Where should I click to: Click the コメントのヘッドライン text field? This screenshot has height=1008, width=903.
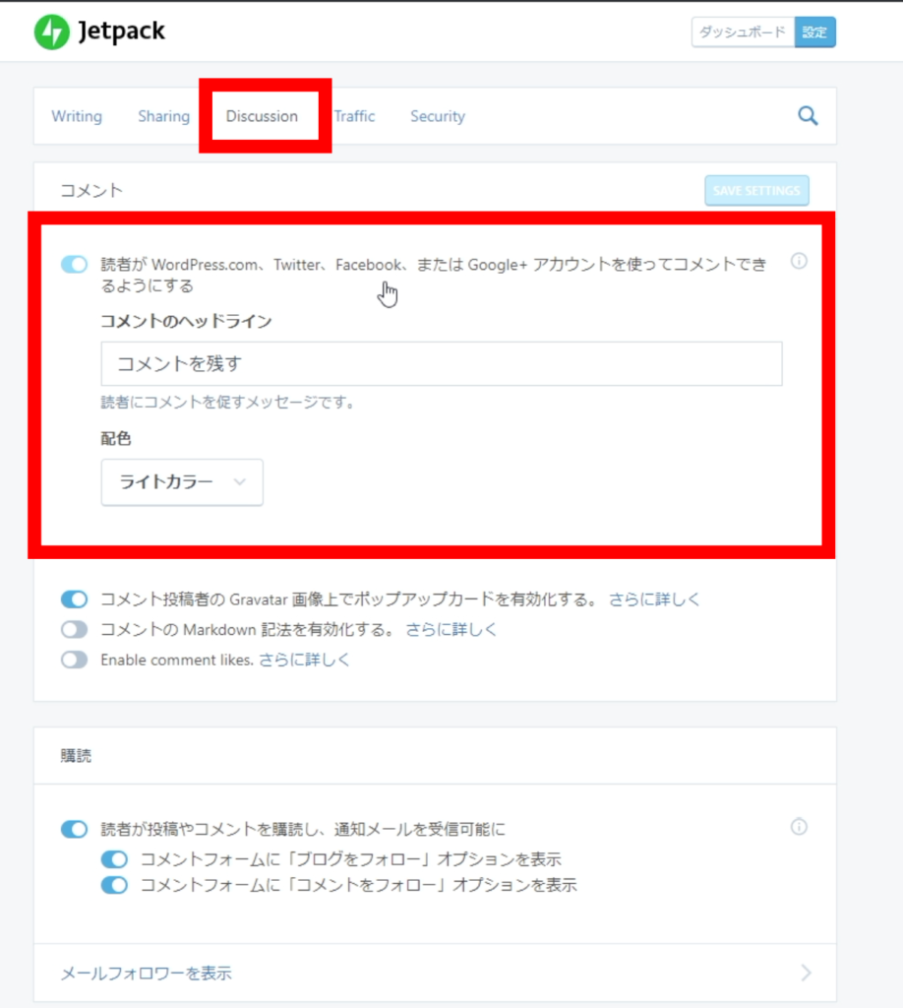[442, 364]
